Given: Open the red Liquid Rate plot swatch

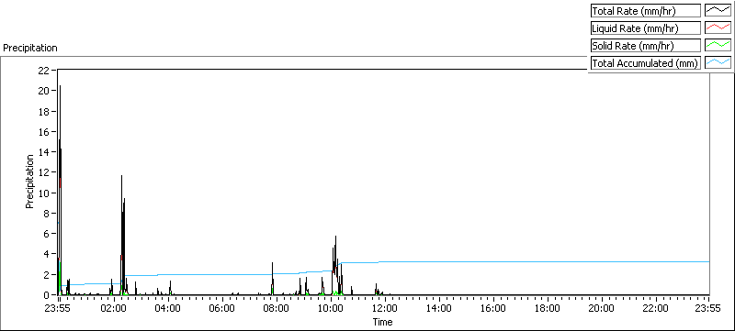Looking at the screenshot, I should (718, 28).
